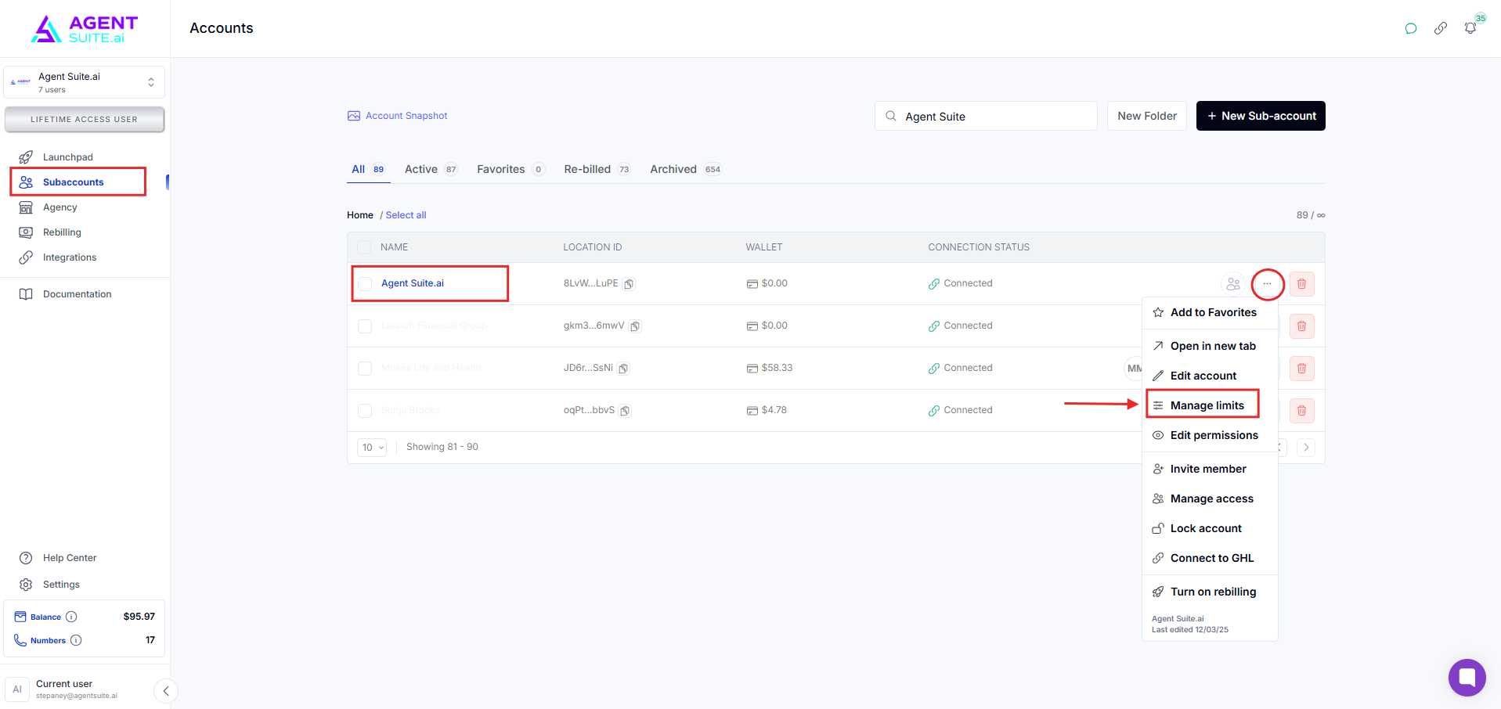
Task: Select Manage limits in the context menu
Action: (1211, 405)
